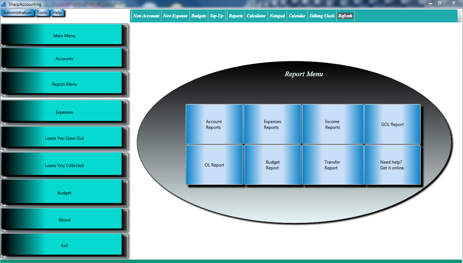Screen dimensions: 463x263
Task: Launch the Calculator from the toolbar
Action: point(256,16)
